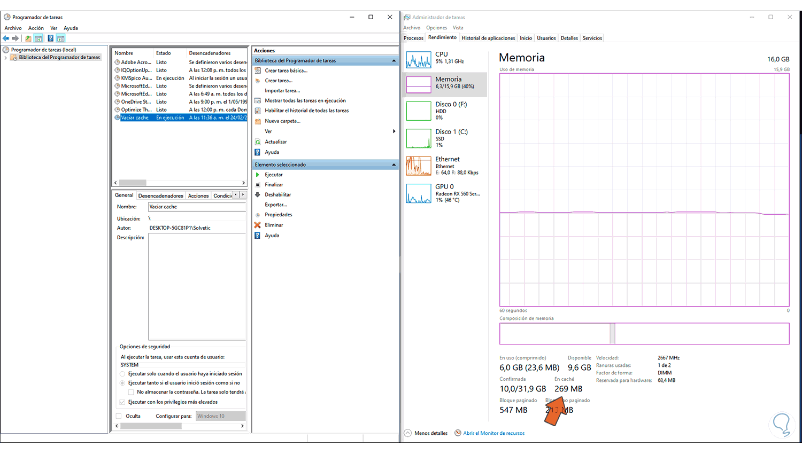Click the Actualizar refresh icon
The height and width of the screenshot is (454, 802).
258,142
